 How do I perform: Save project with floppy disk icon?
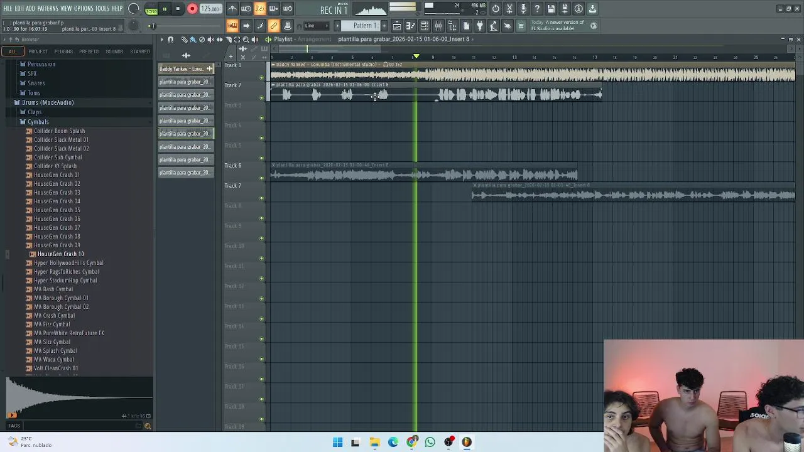[551, 9]
